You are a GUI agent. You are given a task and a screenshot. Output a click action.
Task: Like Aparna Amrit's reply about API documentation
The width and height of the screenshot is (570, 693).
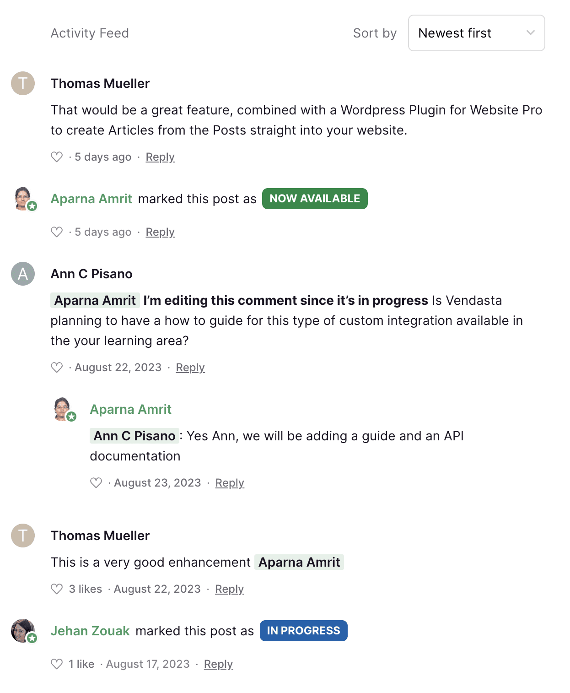click(96, 482)
